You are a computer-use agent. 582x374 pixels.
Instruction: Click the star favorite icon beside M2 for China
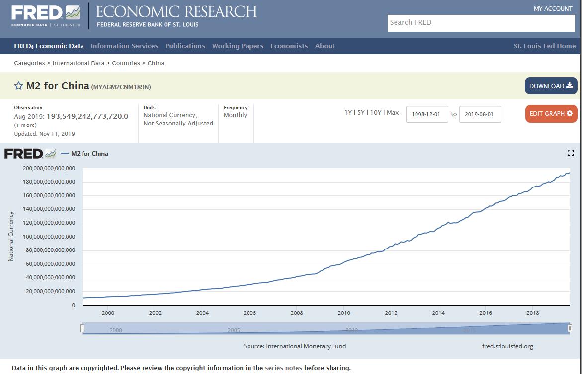18,86
